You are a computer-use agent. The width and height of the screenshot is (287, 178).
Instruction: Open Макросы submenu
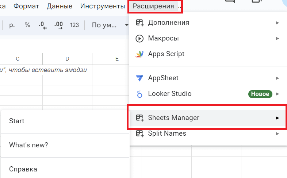[208, 38]
